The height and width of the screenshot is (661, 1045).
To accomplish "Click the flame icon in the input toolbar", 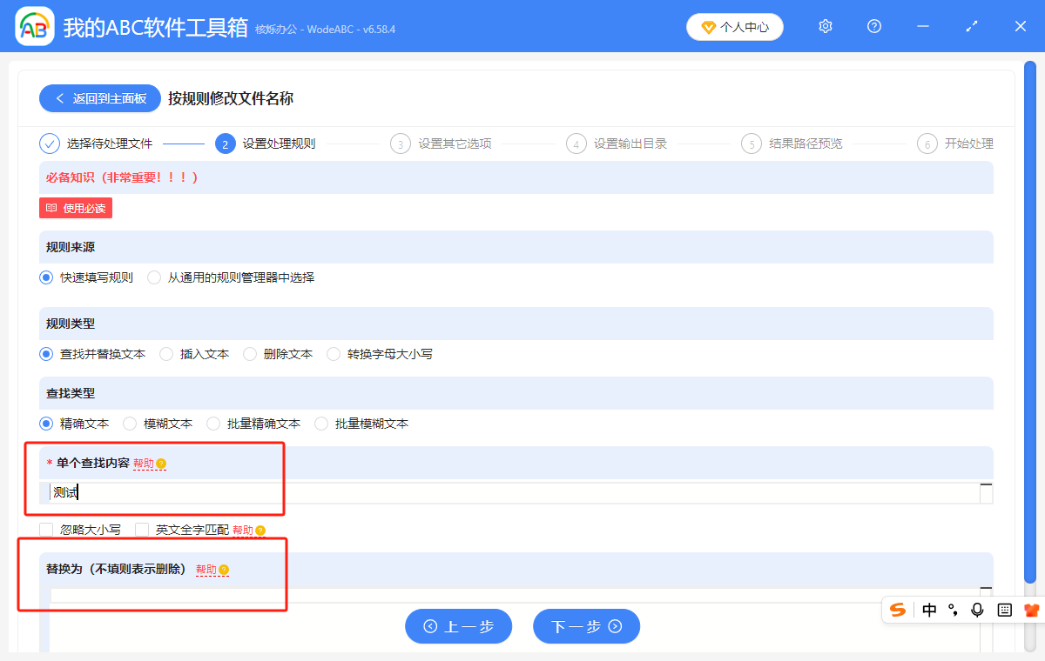I will pos(1031,610).
